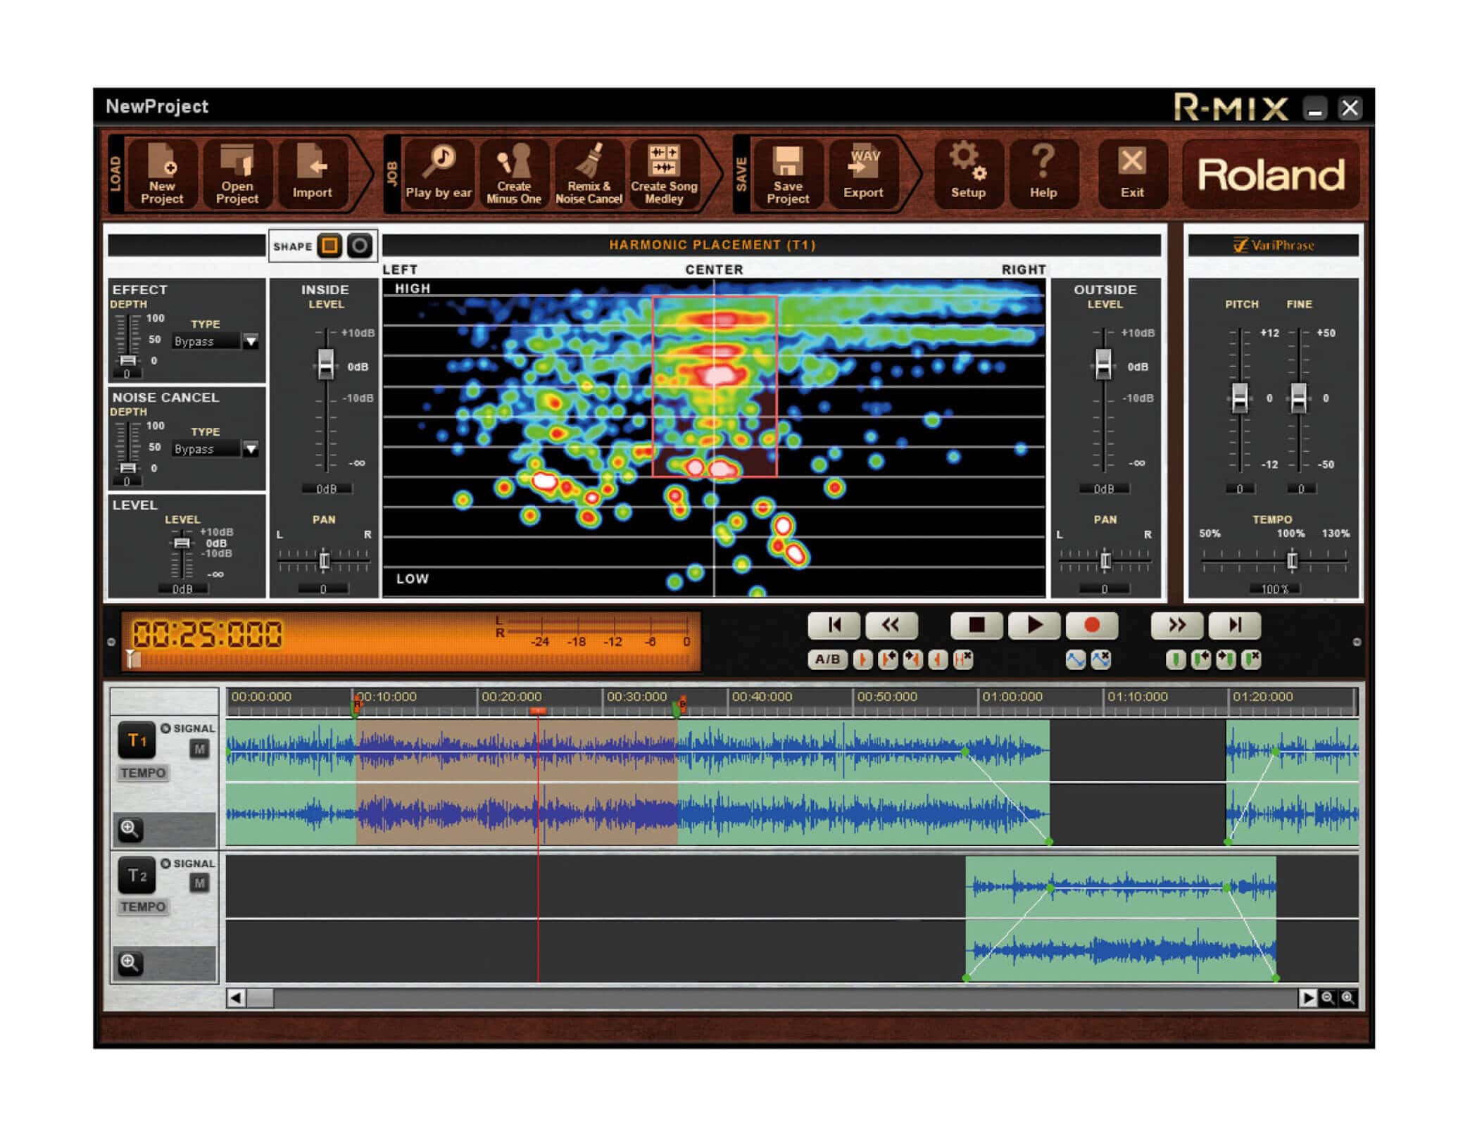Click the play transport button

click(x=1034, y=625)
